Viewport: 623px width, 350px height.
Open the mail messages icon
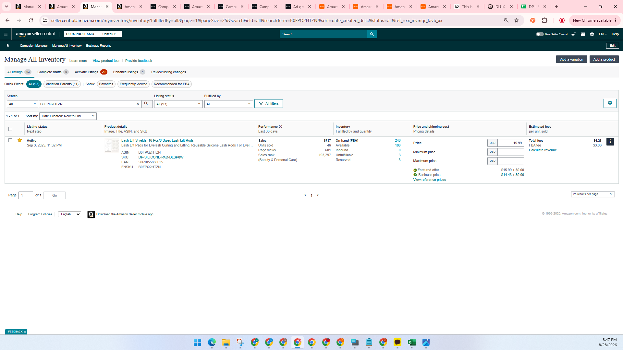[x=583, y=34]
